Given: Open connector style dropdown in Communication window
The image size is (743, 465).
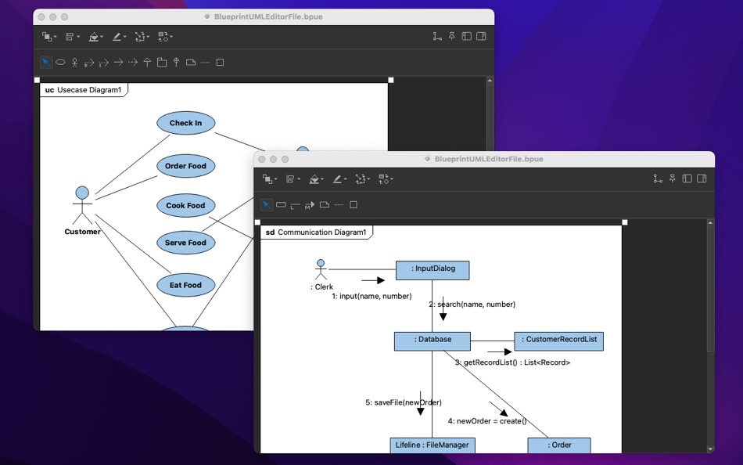Looking at the screenshot, I should tap(362, 179).
